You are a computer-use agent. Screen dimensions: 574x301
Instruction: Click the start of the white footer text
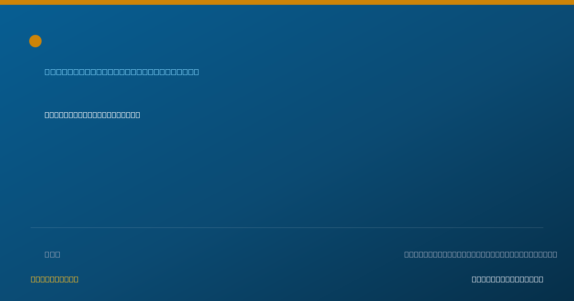[474, 279]
